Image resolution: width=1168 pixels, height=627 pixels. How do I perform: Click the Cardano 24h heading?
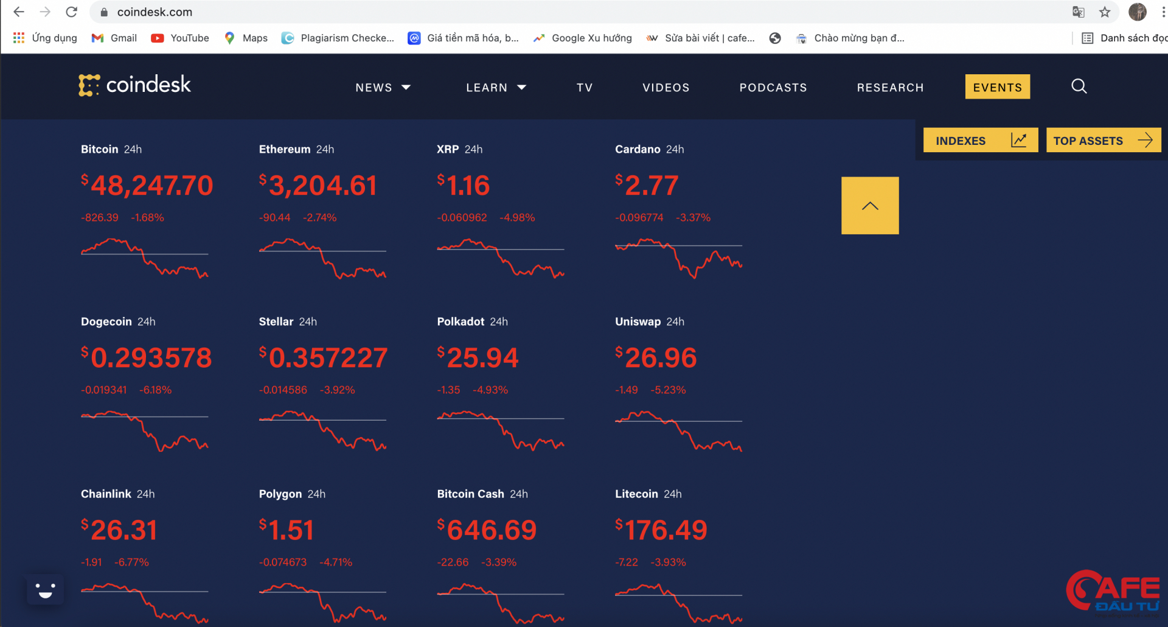(649, 149)
